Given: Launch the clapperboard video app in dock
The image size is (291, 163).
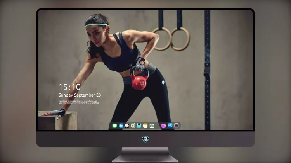Looking at the screenshot, I should click(x=139, y=126).
